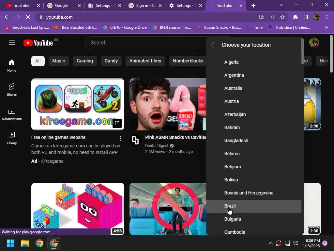The image size is (334, 251).
Task: Open Dental Digest channel avatar
Action: pos(135,140)
